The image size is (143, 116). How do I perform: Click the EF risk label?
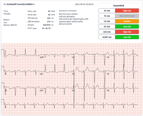107,27
